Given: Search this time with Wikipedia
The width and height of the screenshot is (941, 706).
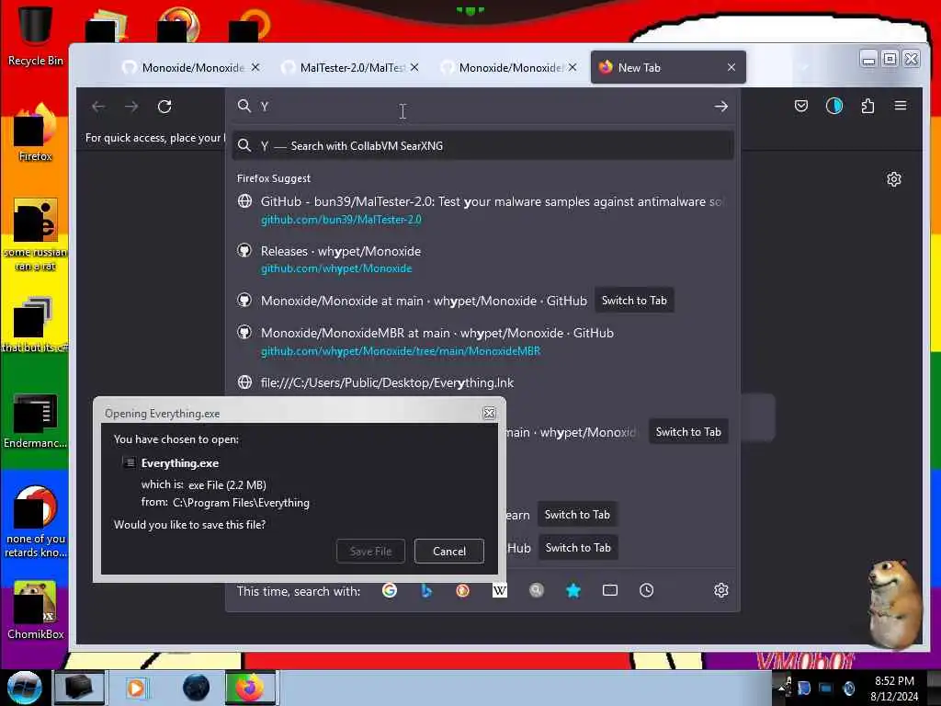Looking at the screenshot, I should click(x=499, y=591).
